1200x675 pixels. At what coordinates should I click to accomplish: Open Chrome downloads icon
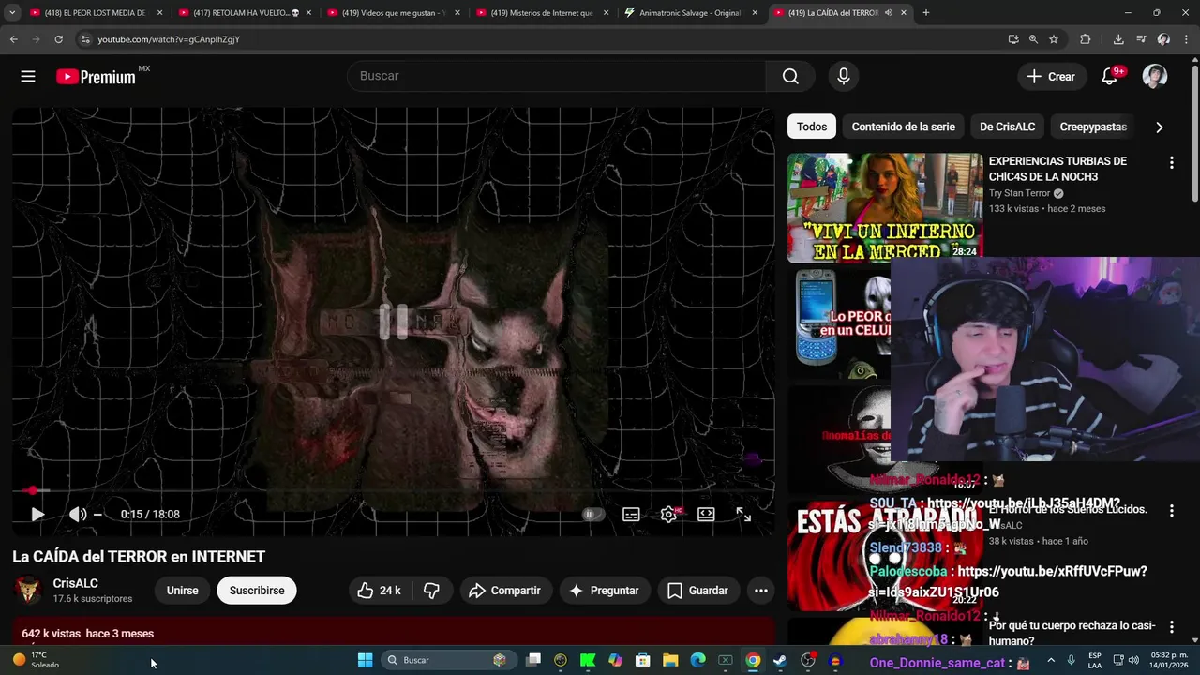click(1118, 39)
